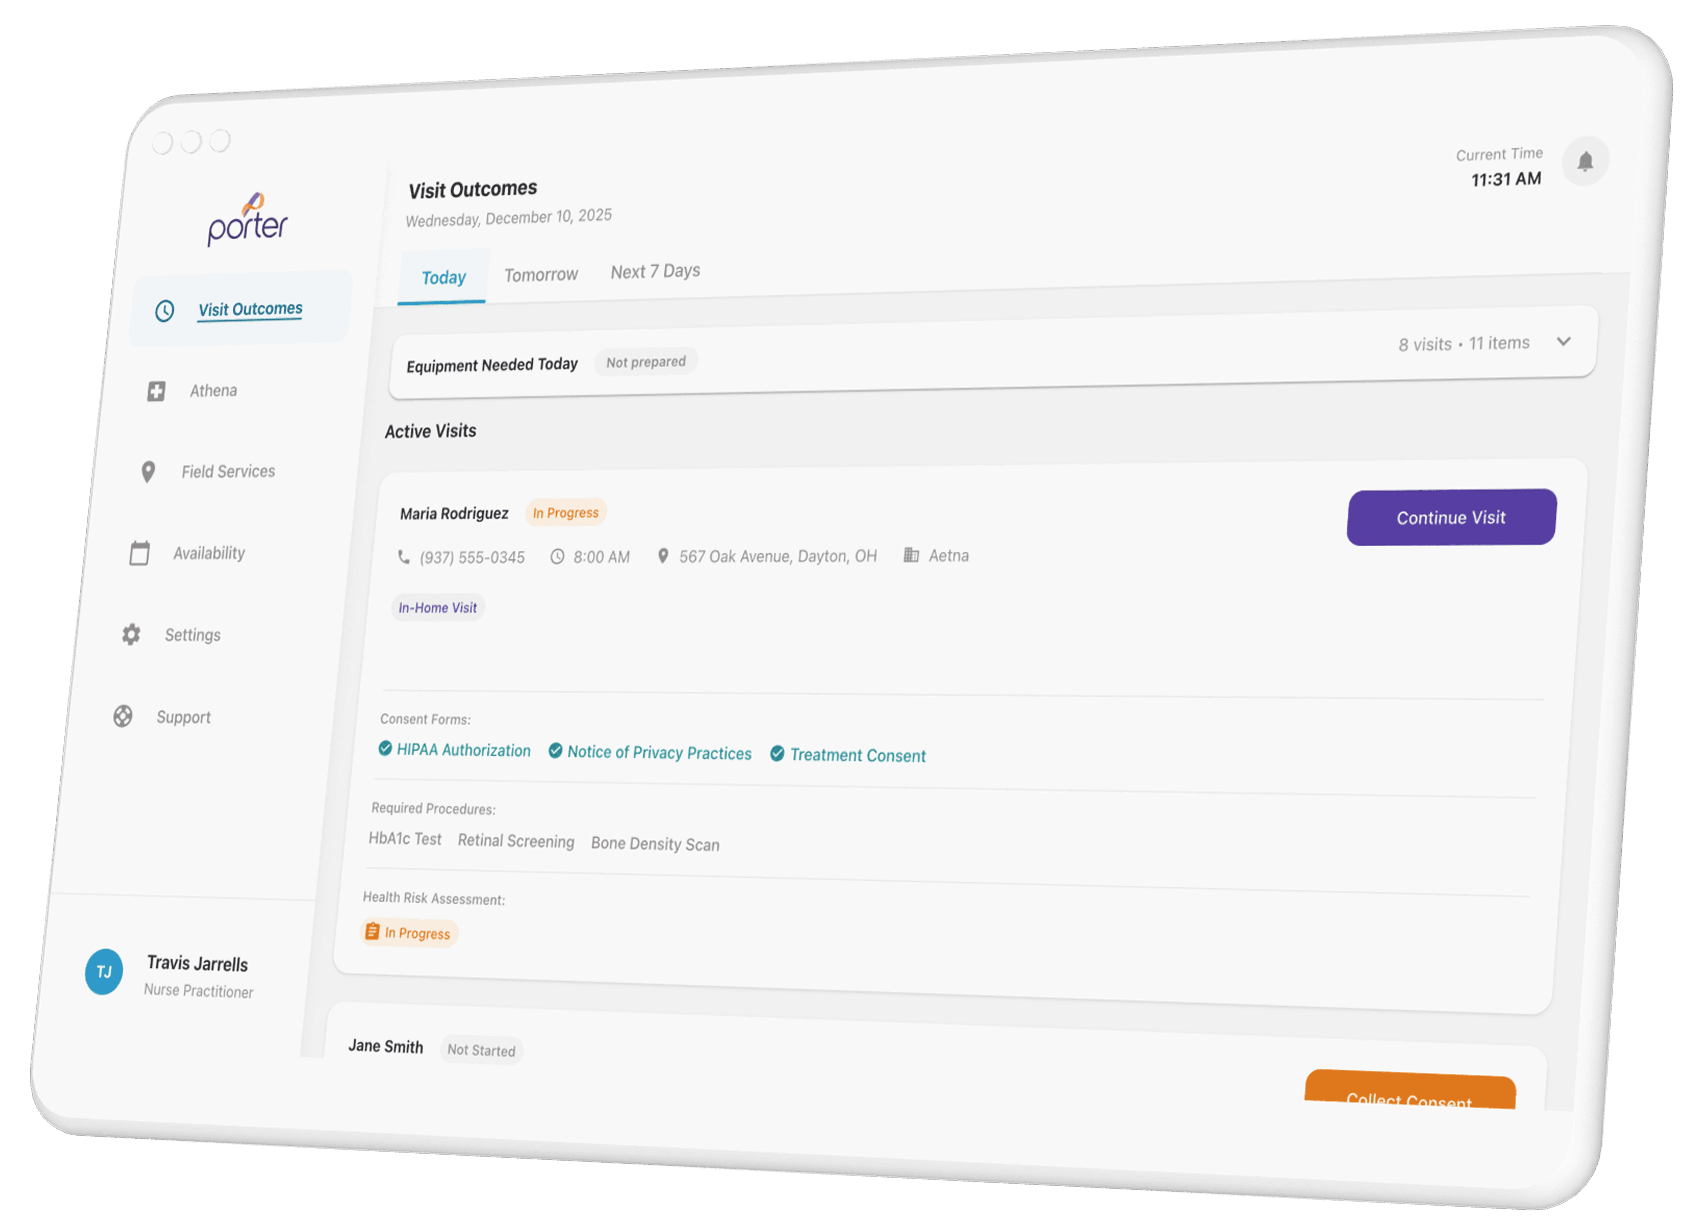
Task: Click the orange Collect Consent button
Action: [1410, 1090]
